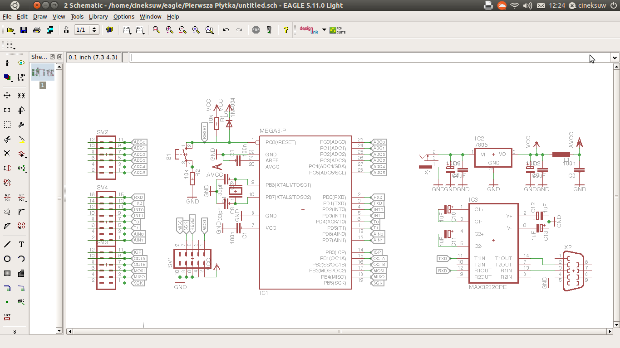Select the Copy tool with two figures
This screenshot has height=348, width=620.
21,96
